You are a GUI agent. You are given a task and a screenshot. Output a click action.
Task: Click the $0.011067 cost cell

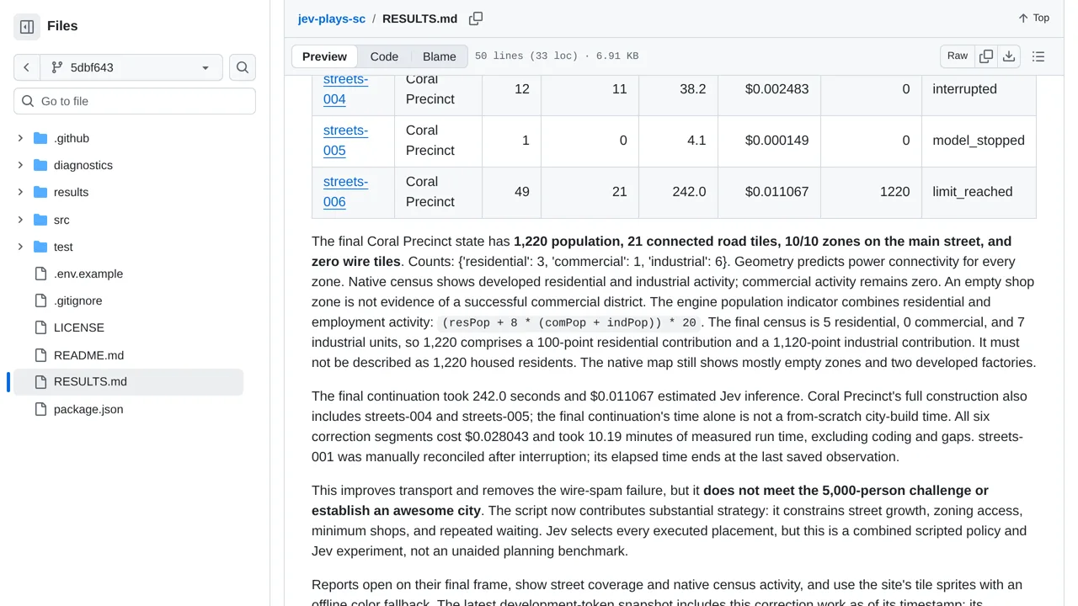769,192
